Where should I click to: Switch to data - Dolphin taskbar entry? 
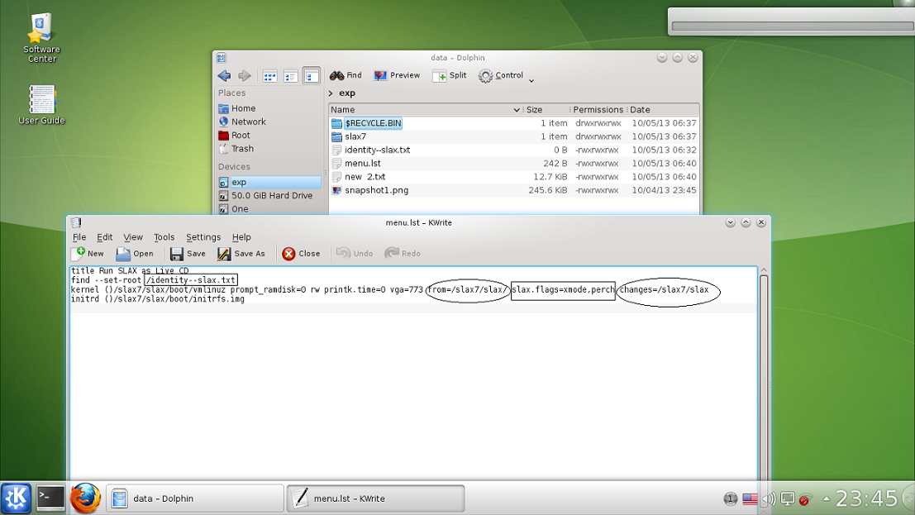(195, 498)
